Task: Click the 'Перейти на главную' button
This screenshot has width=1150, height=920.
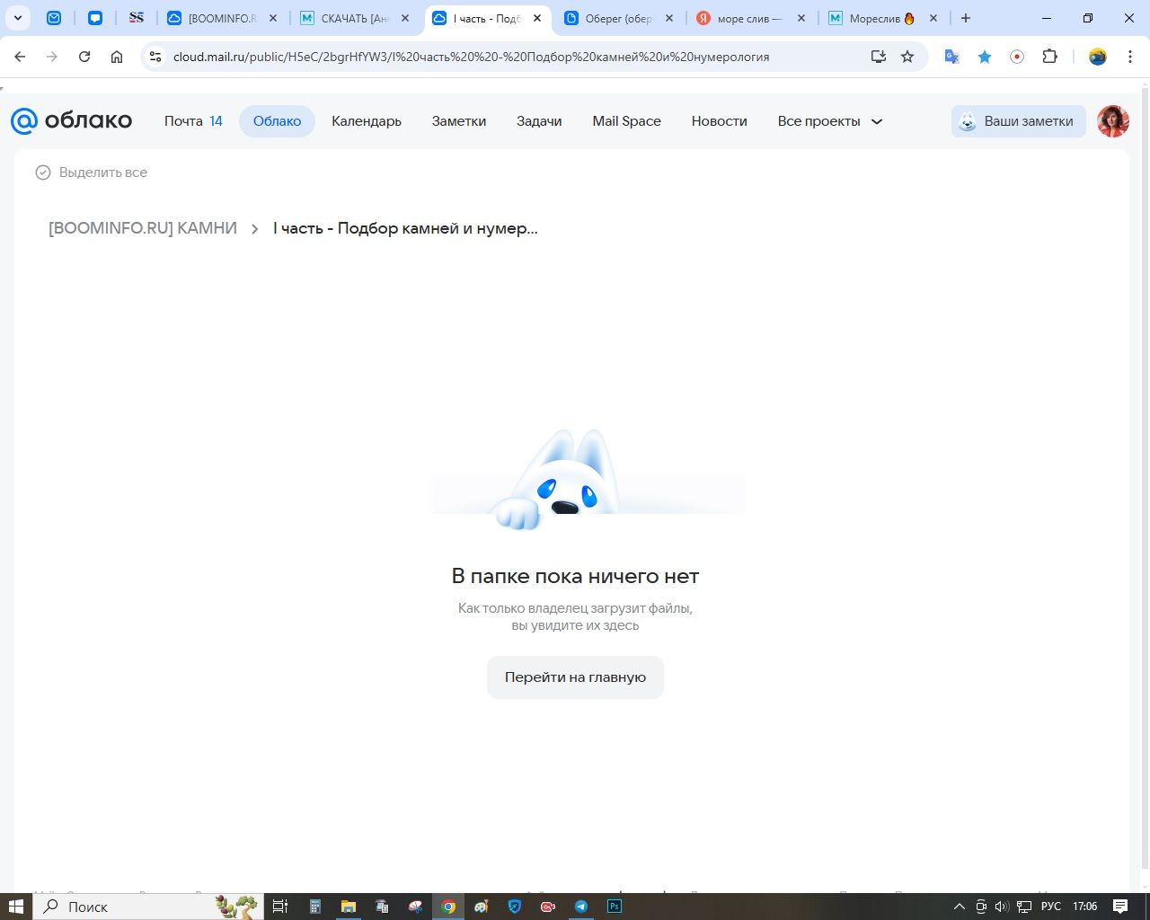Action: 575,677
